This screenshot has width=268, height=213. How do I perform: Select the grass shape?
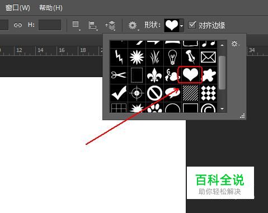click(154, 57)
